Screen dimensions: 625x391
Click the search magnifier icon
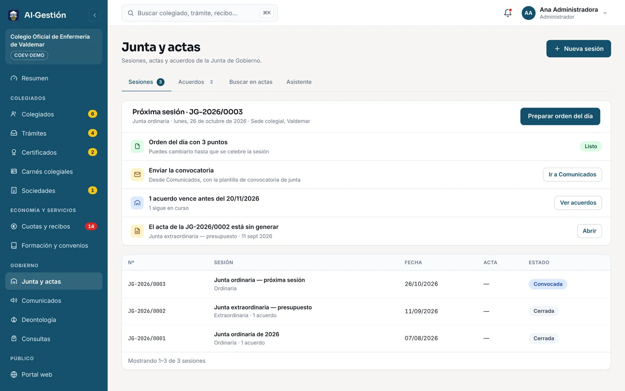point(131,13)
